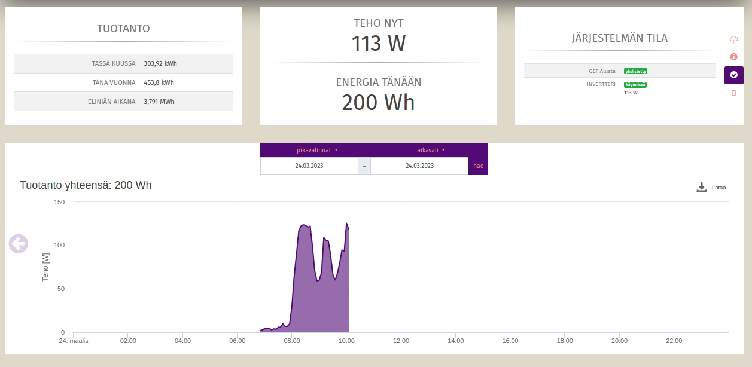Open the weather cloud icon panel

pos(733,39)
